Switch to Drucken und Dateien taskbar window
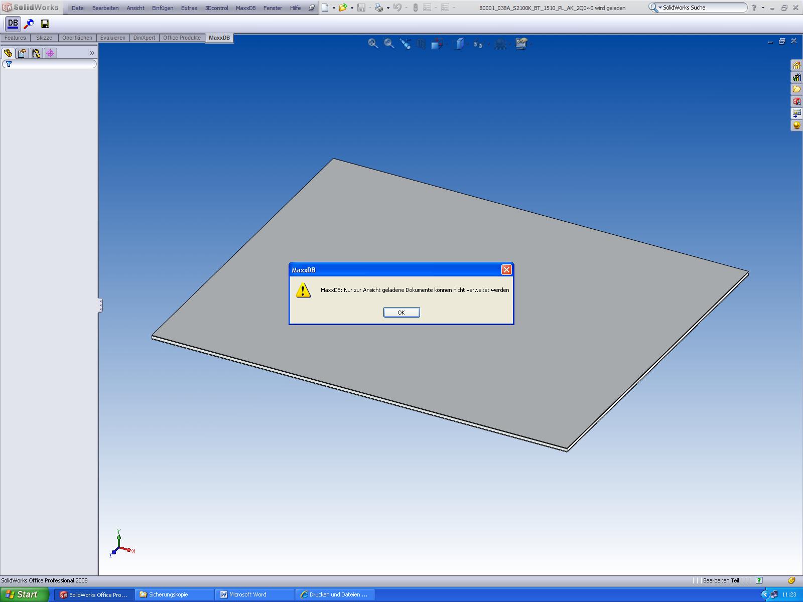Viewport: 803px width, 602px height. coord(335,594)
